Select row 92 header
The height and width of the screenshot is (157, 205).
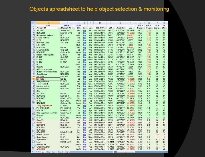[x=33, y=79]
